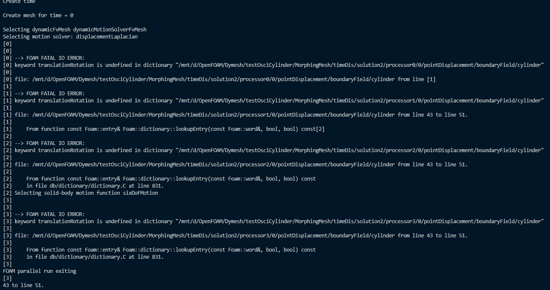
Task: Click the 'FOAM parallel run exiting' message
Action: [x=40, y=271]
